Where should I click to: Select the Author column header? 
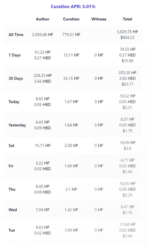click(43, 19)
